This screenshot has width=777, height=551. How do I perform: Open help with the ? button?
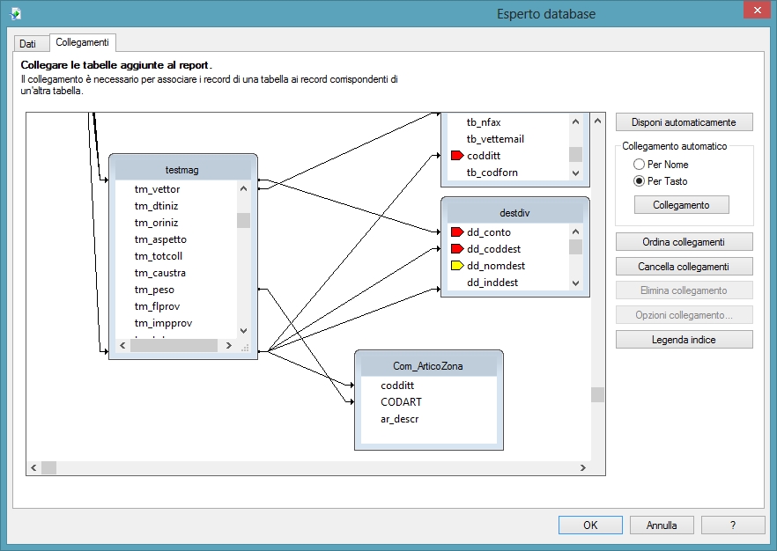(x=733, y=525)
